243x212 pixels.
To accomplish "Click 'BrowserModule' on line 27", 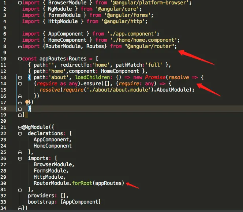I will pos(53,164).
